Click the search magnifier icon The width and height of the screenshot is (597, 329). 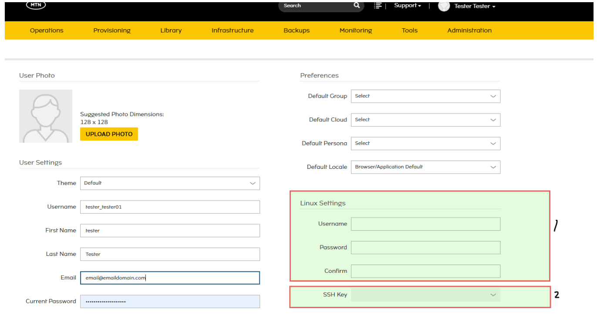click(x=357, y=6)
